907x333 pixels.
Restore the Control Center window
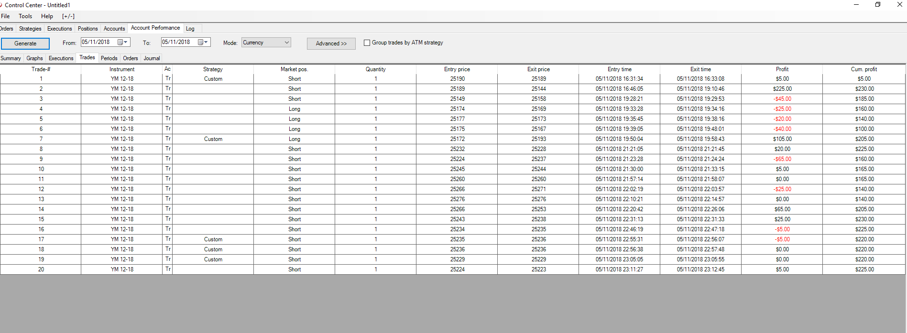tap(878, 5)
